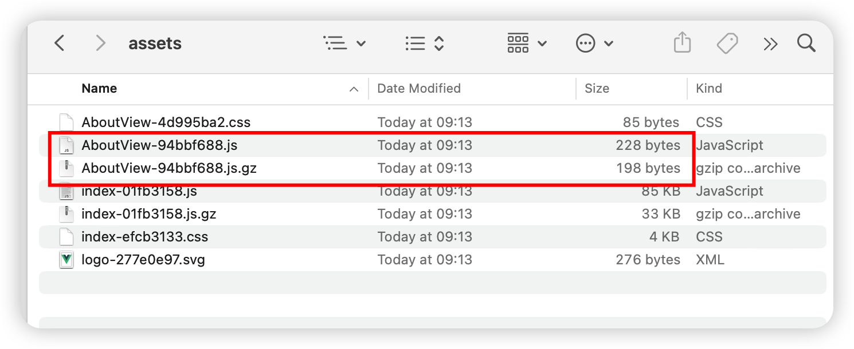Switch view mode with the list view selector

point(425,43)
